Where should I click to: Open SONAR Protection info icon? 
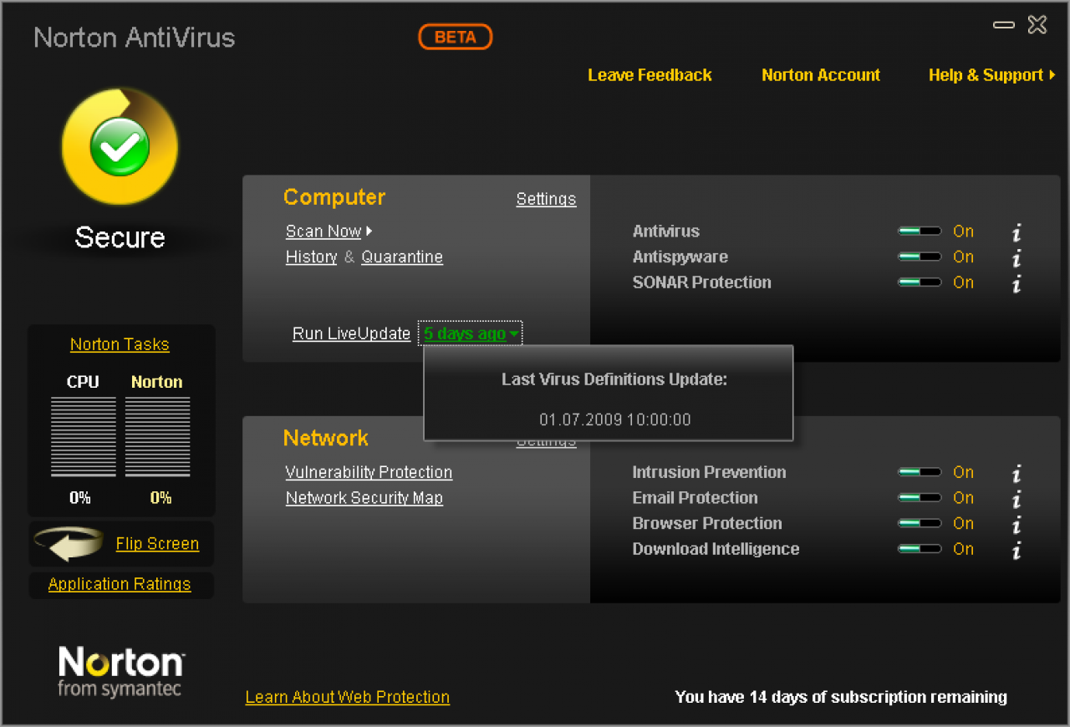1016,284
